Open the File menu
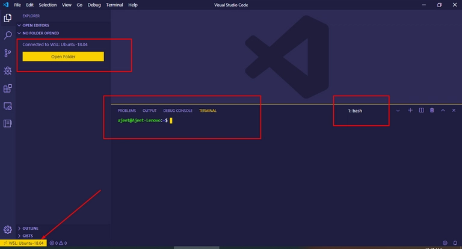 (17, 5)
